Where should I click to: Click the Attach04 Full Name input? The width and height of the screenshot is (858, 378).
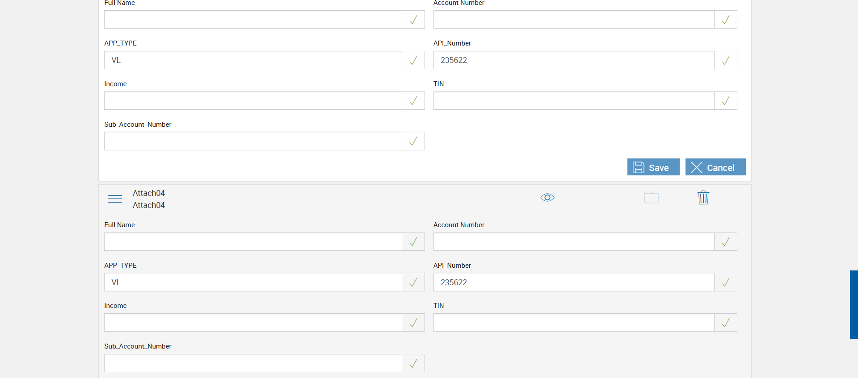click(x=253, y=242)
